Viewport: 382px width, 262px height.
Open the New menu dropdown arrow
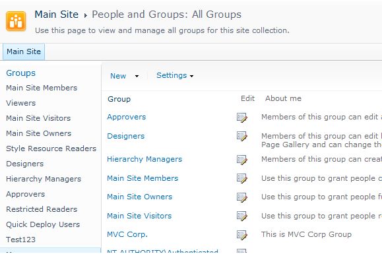pyautogui.click(x=137, y=76)
